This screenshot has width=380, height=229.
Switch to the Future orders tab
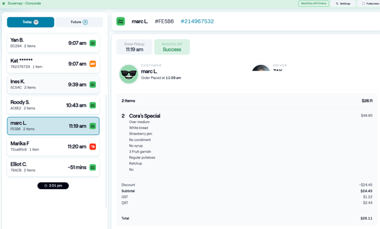click(x=79, y=22)
